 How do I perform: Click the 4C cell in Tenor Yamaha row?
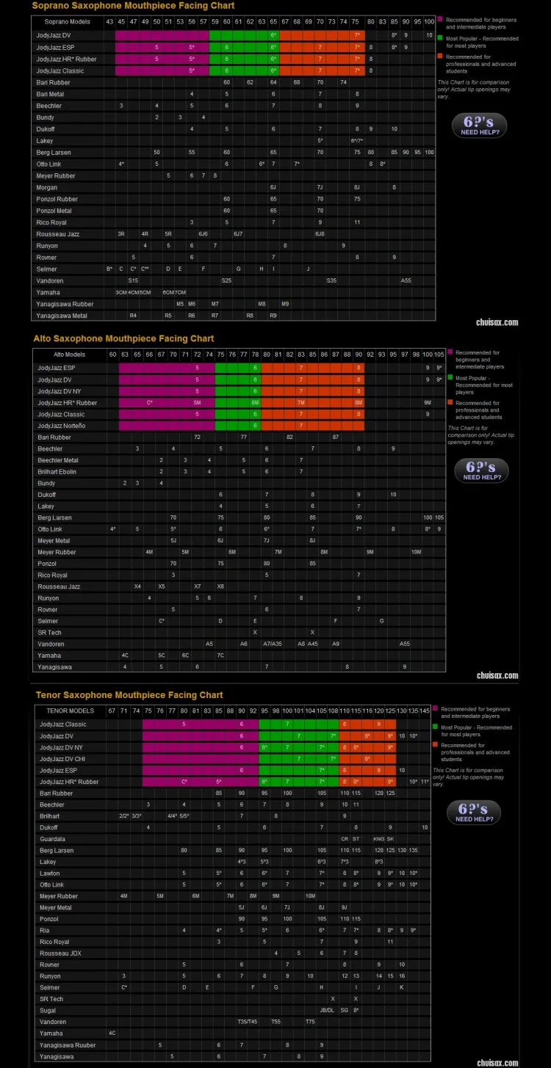coord(112,1034)
